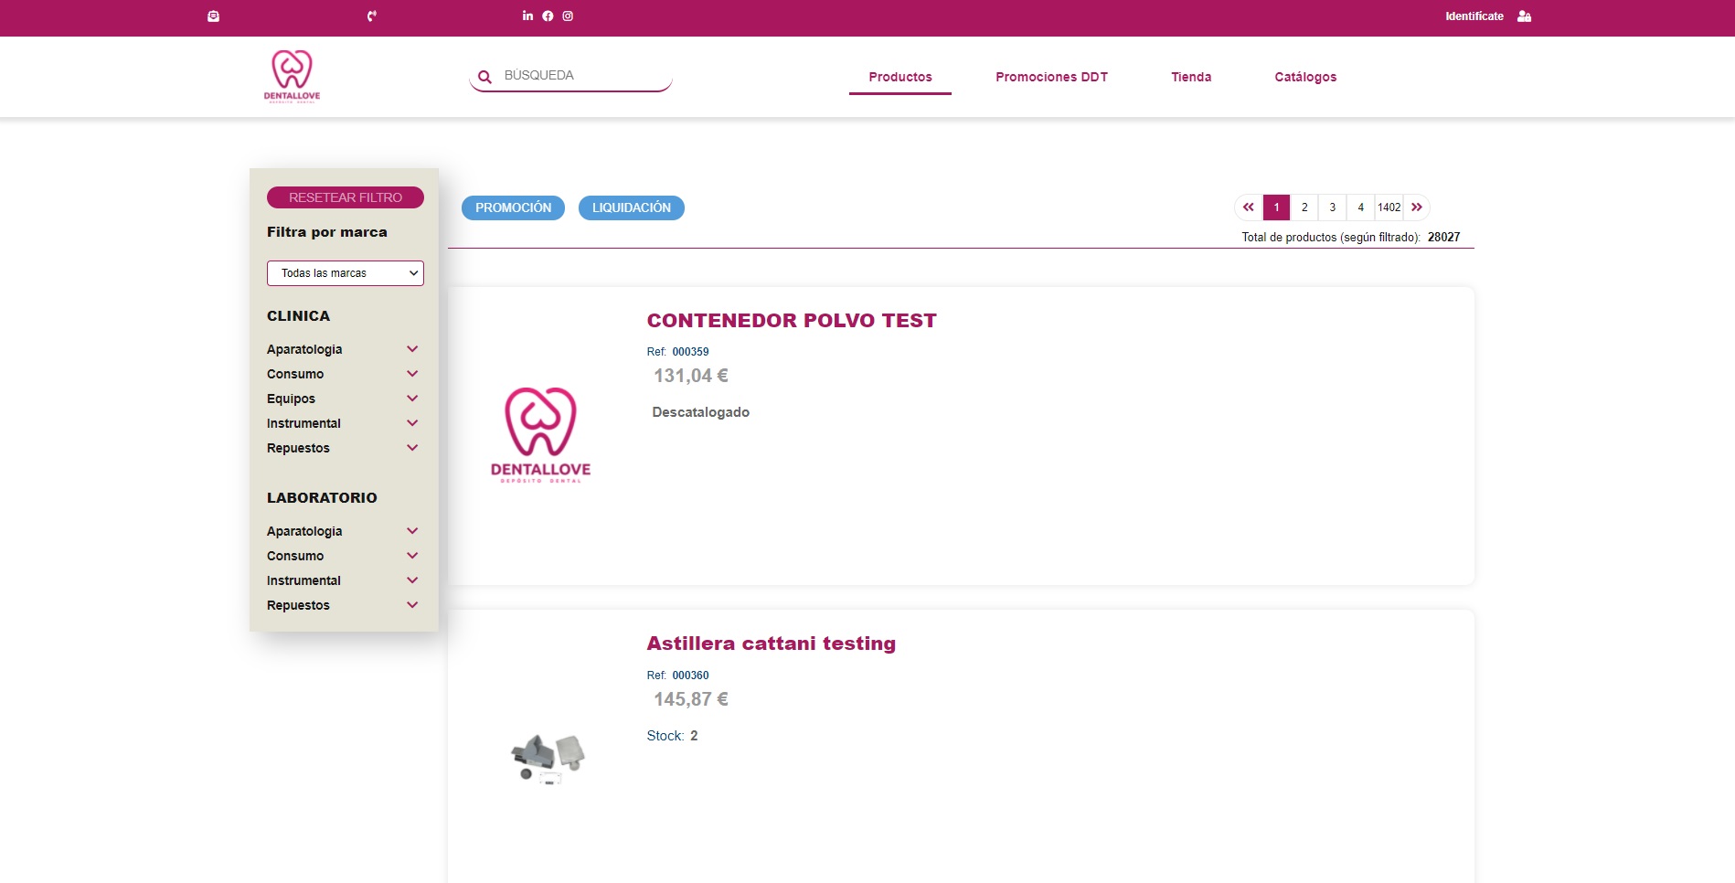The image size is (1735, 883).
Task: Select pagination page 1
Action: pyautogui.click(x=1276, y=207)
